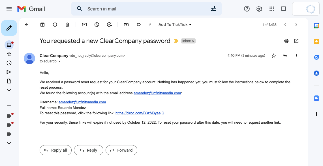Snooze this email with the clock icon
The width and height of the screenshot is (323, 166).
[97, 25]
